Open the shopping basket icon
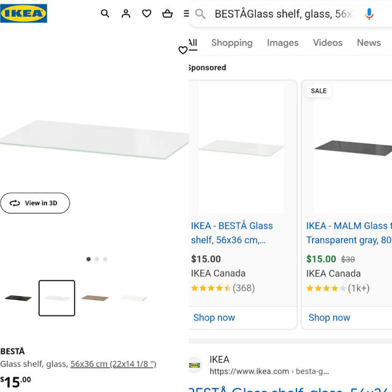This screenshot has width=392, height=392. click(x=167, y=13)
